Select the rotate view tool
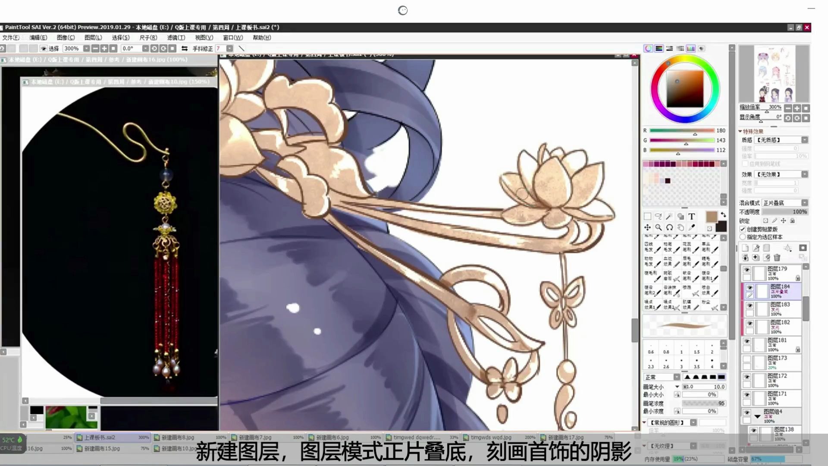The image size is (828, 466). tap(669, 227)
